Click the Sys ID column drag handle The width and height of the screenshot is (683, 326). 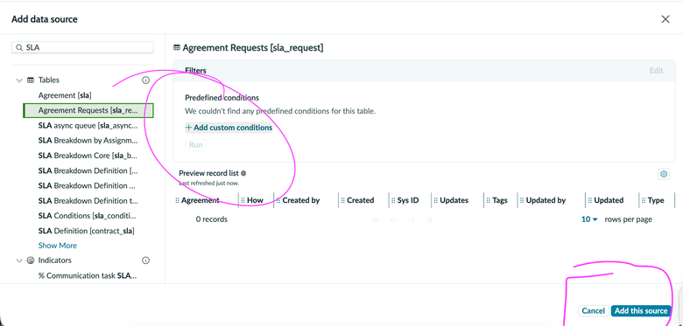click(392, 200)
